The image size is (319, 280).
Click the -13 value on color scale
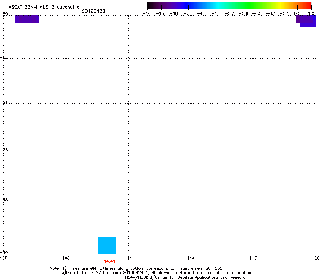(x=160, y=14)
